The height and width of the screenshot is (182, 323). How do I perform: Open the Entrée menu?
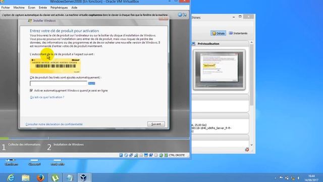tap(42, 8)
